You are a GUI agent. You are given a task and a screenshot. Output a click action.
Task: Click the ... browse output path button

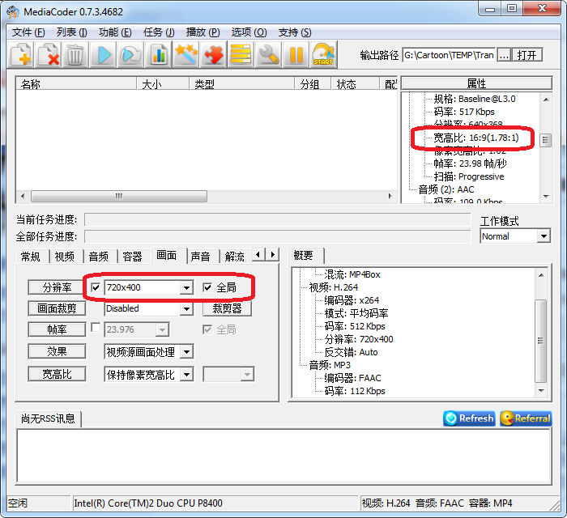(504, 55)
